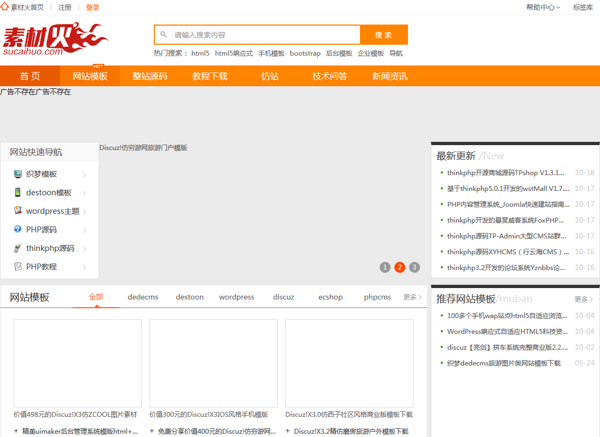Click the wordpress主题 icon in sidebar
The width and height of the screenshot is (600, 437).
(x=18, y=211)
